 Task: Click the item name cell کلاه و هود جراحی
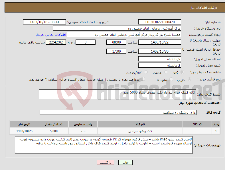pyautogui.click(x=140, y=131)
